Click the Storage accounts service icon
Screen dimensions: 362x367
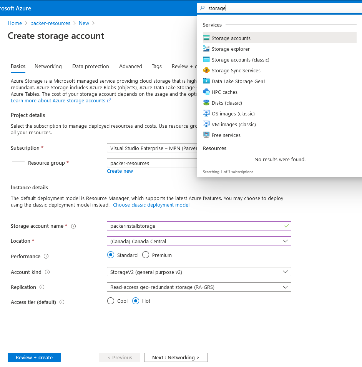click(x=206, y=38)
